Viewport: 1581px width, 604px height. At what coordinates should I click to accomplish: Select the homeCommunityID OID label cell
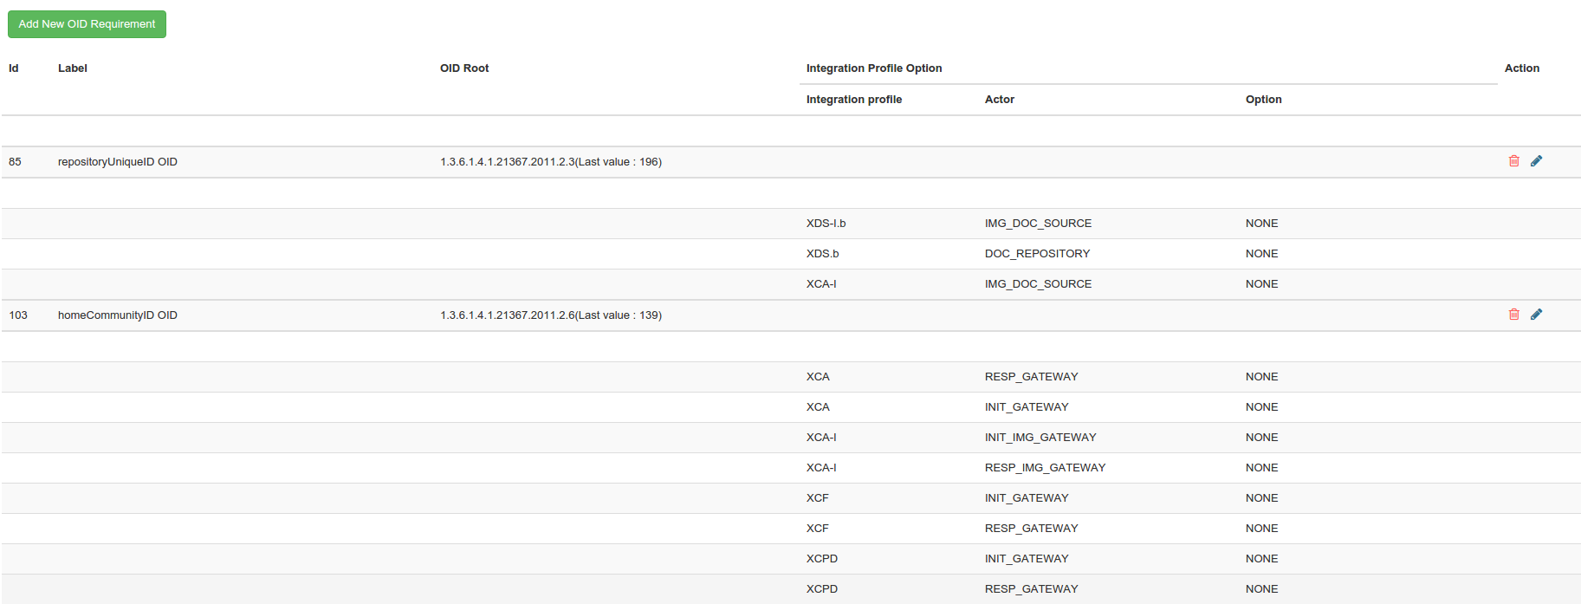click(x=118, y=315)
